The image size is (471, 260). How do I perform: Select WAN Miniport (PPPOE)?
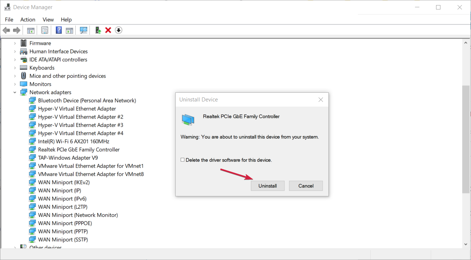[65, 223]
